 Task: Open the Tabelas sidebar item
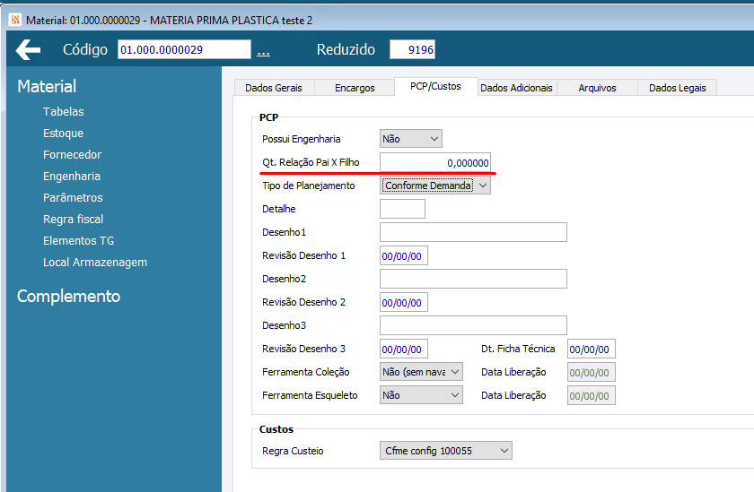64,111
